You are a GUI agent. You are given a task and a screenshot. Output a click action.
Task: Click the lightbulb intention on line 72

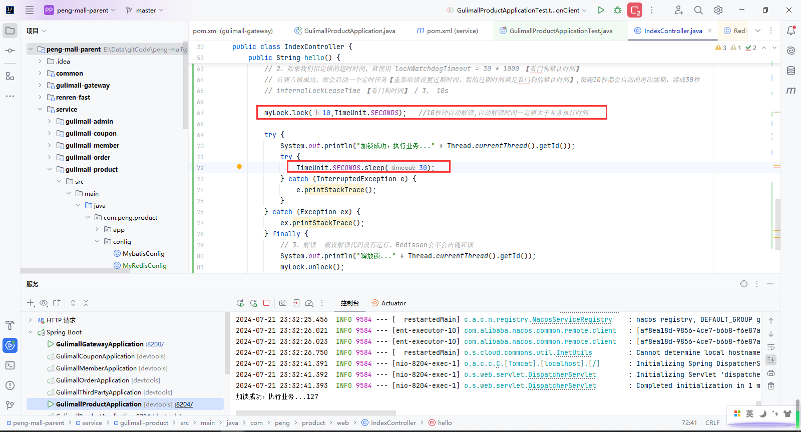point(239,168)
